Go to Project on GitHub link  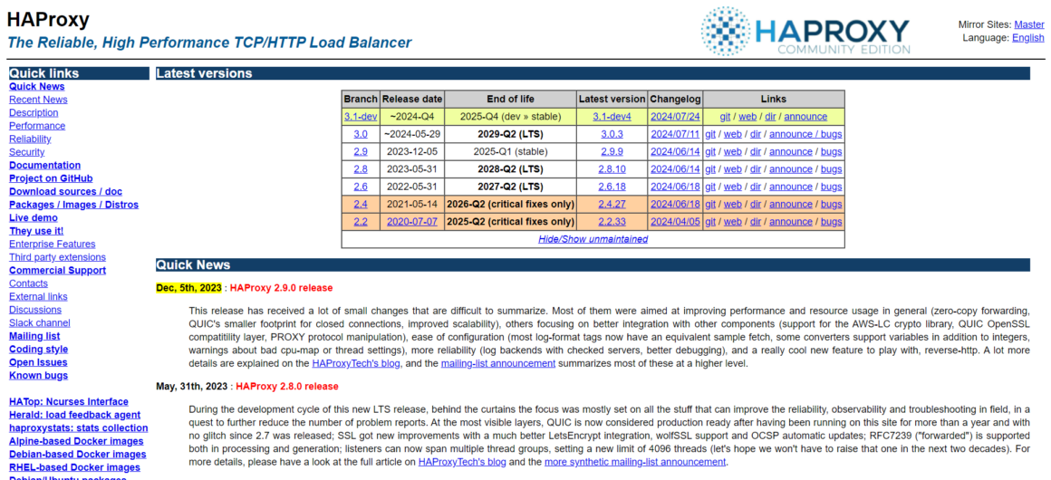[51, 178]
